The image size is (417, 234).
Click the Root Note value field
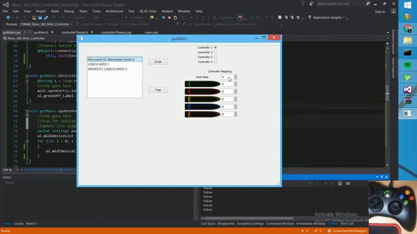(x=227, y=77)
